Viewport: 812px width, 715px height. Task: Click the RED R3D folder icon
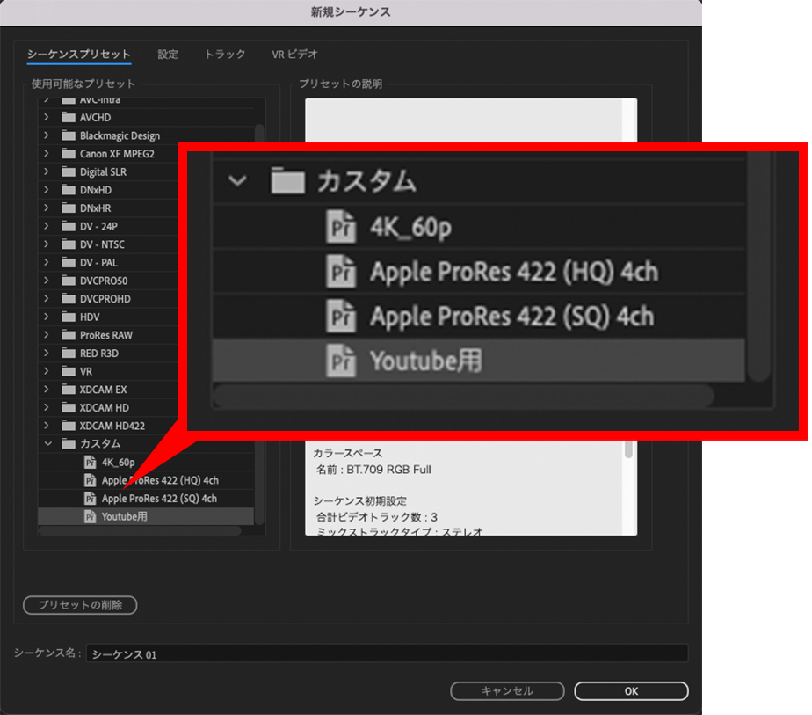point(69,354)
